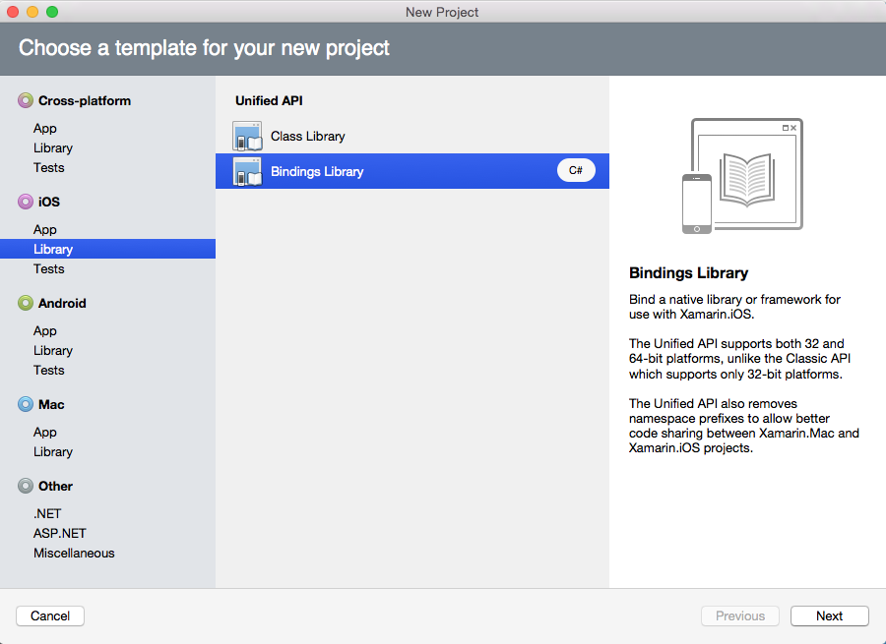Click the Other heading text
The image size is (886, 644).
click(x=55, y=486)
